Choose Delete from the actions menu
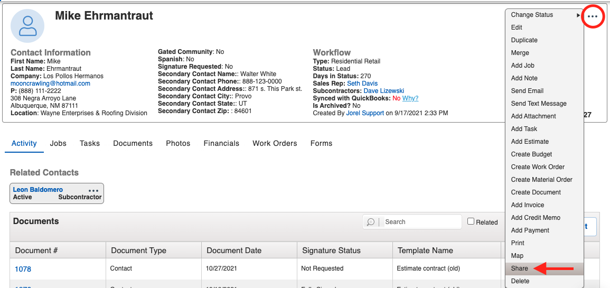The image size is (610, 288). 520,281
